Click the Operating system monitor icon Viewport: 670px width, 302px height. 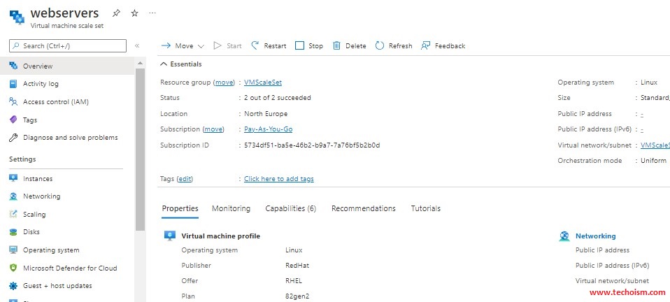13,250
